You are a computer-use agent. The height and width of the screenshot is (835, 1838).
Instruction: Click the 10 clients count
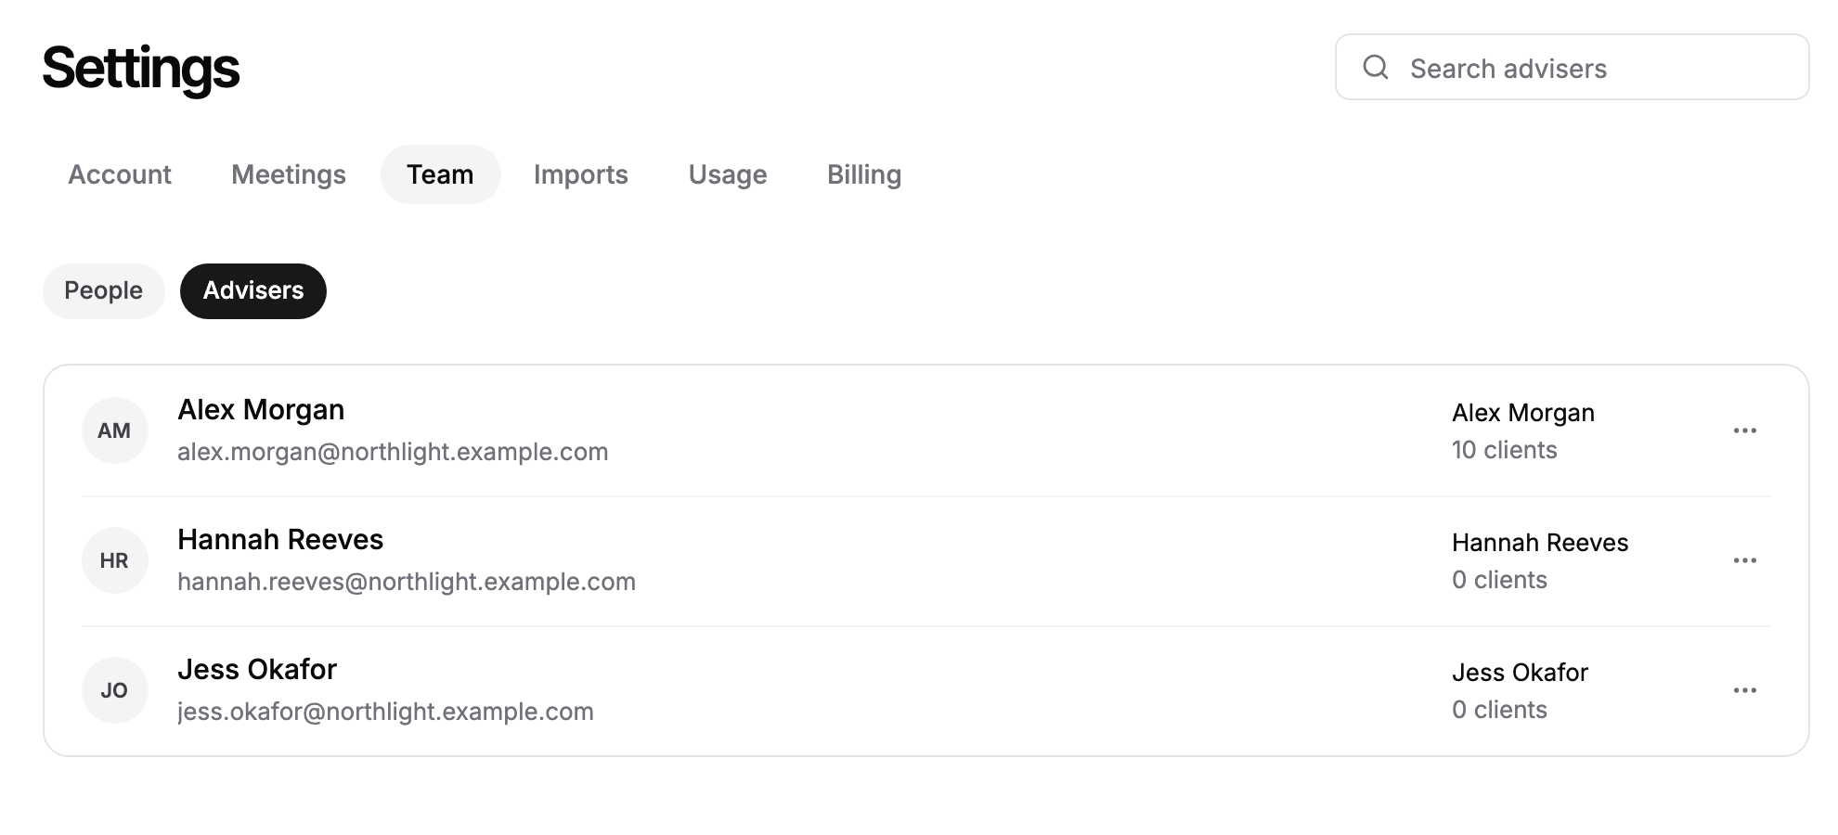[1505, 450]
